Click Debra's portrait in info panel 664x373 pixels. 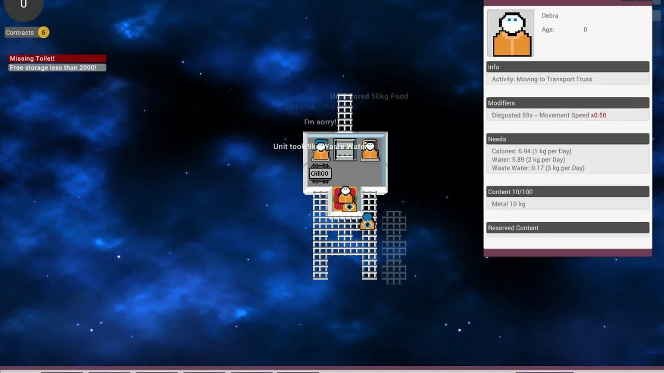[511, 34]
